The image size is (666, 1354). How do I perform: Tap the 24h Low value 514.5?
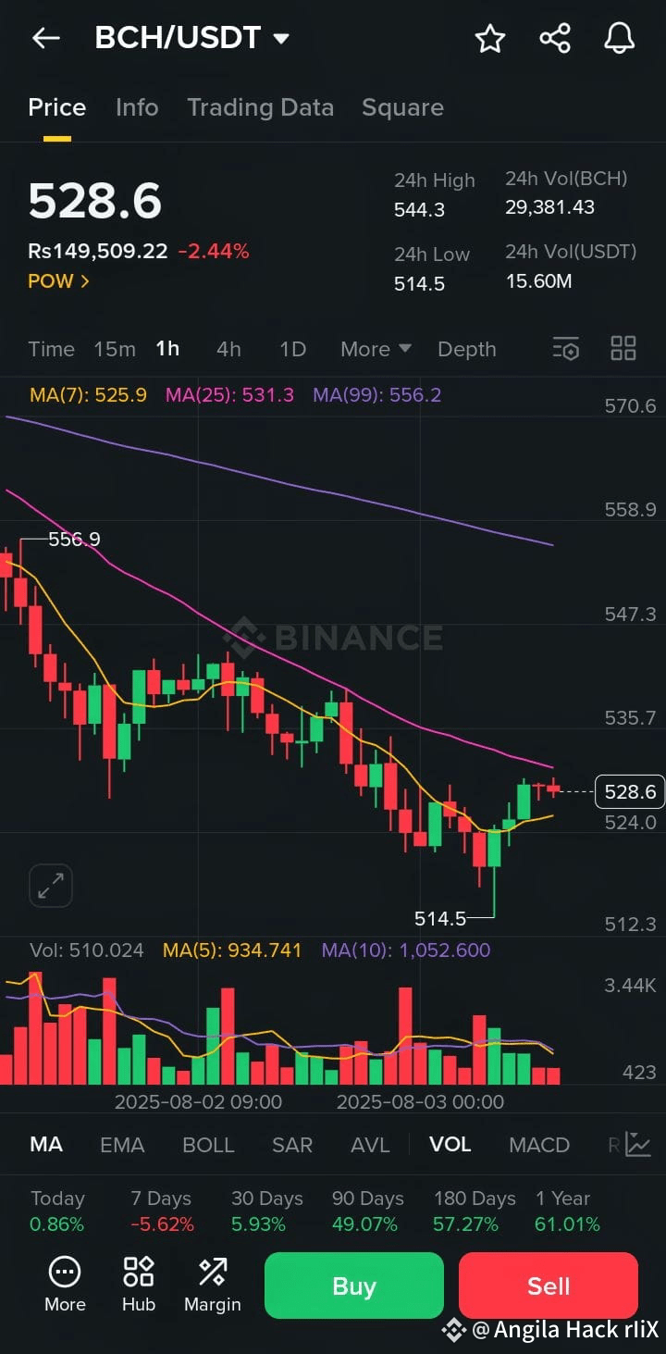[x=420, y=284]
